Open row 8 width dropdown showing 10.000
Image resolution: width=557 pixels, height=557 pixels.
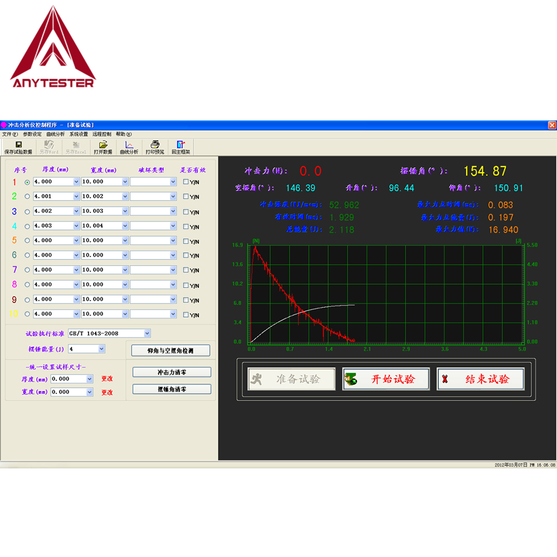pyautogui.click(x=125, y=285)
